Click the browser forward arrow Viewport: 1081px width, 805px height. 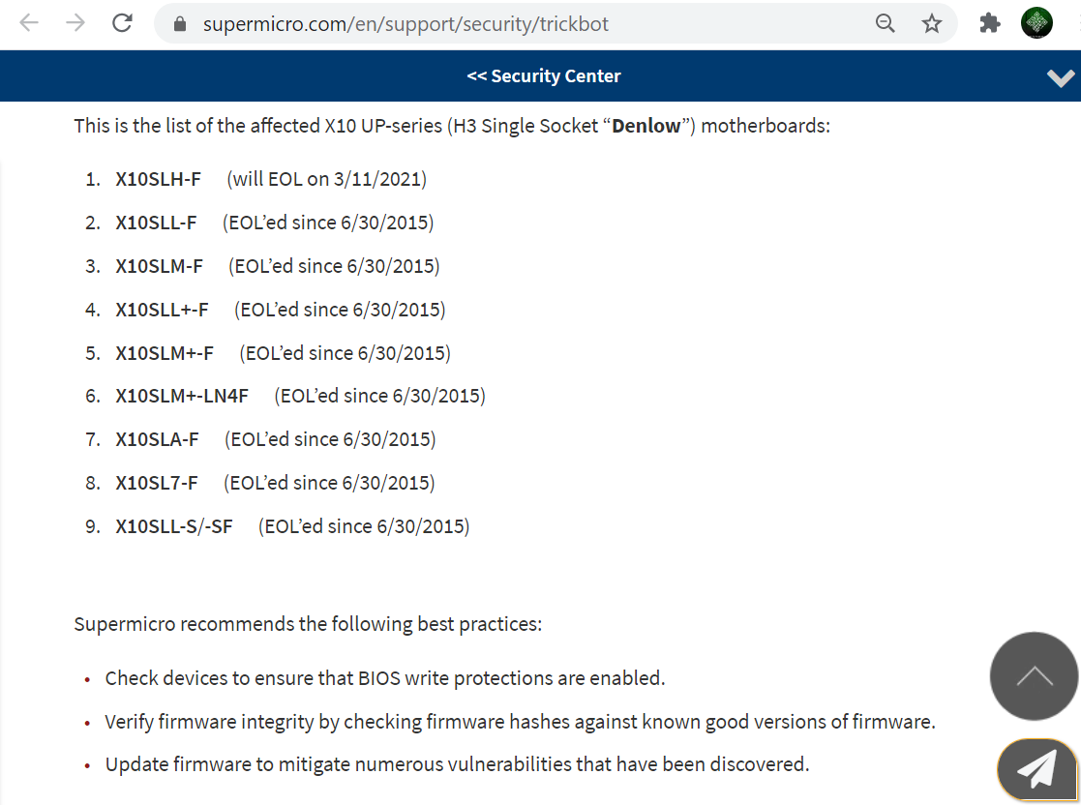click(75, 23)
